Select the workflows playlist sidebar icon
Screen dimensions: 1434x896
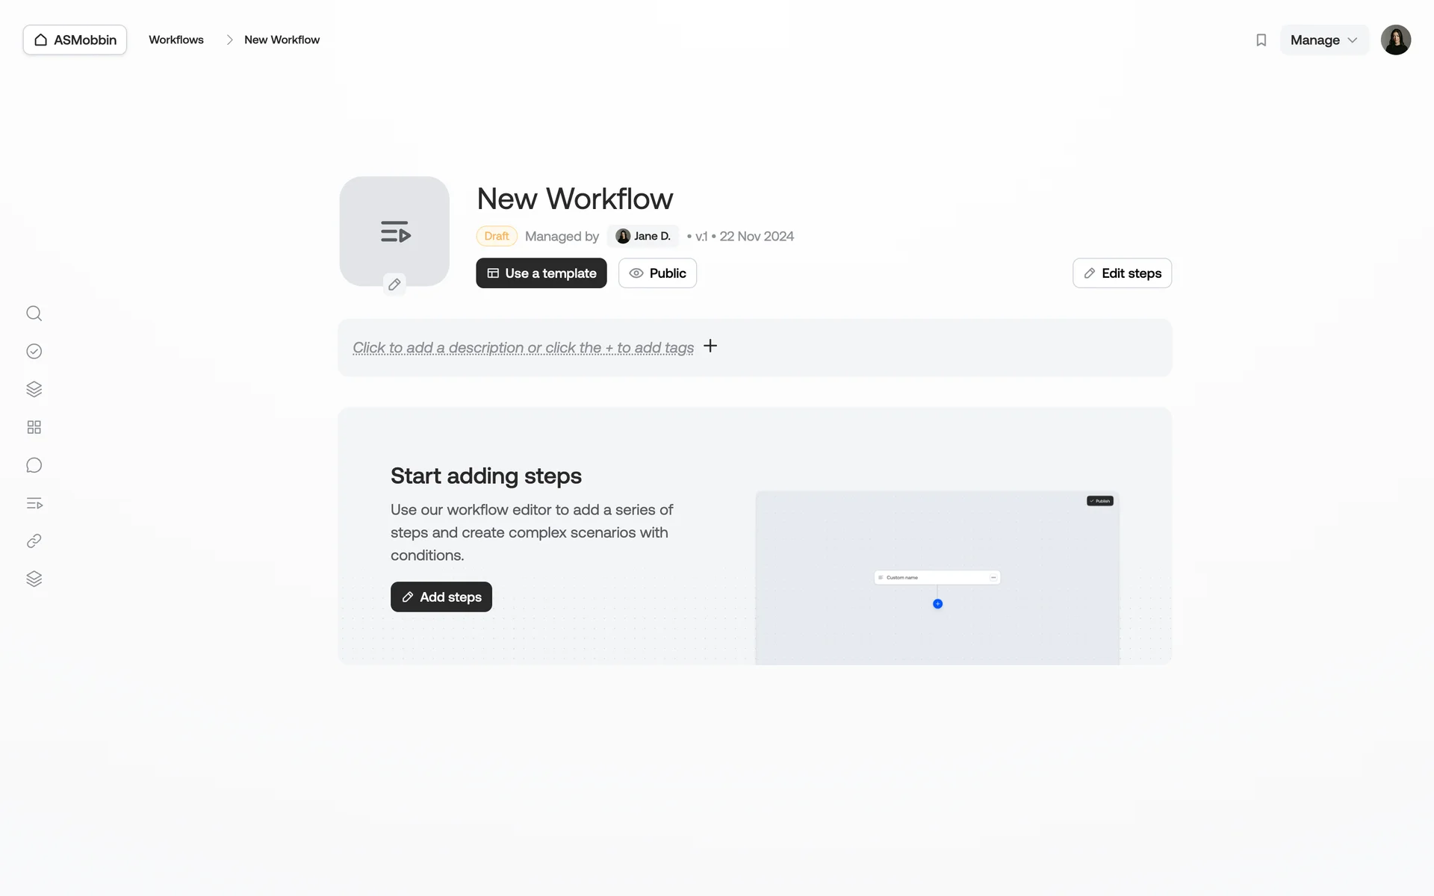(34, 503)
